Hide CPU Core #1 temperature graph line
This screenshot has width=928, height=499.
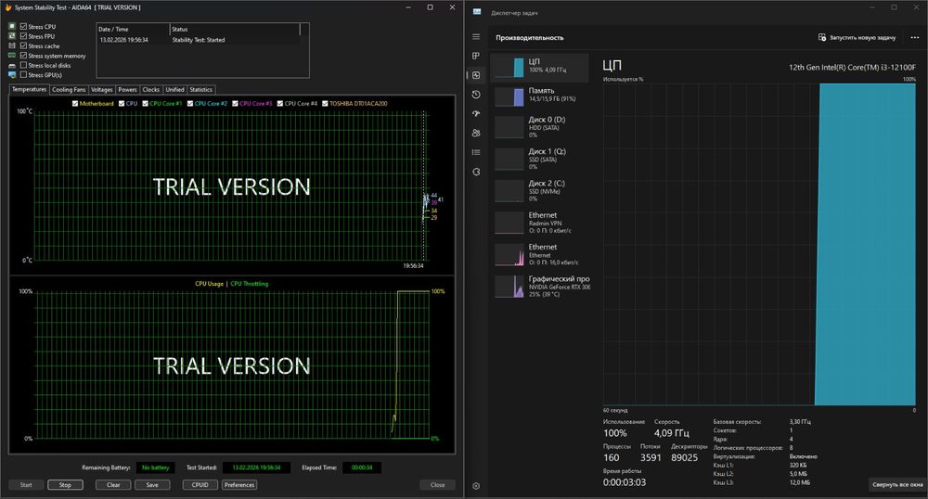tap(146, 103)
